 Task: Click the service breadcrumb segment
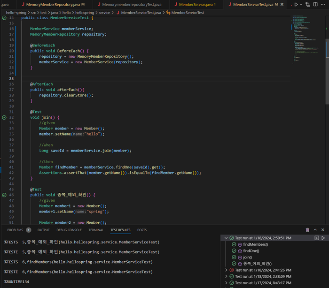tap(104, 13)
